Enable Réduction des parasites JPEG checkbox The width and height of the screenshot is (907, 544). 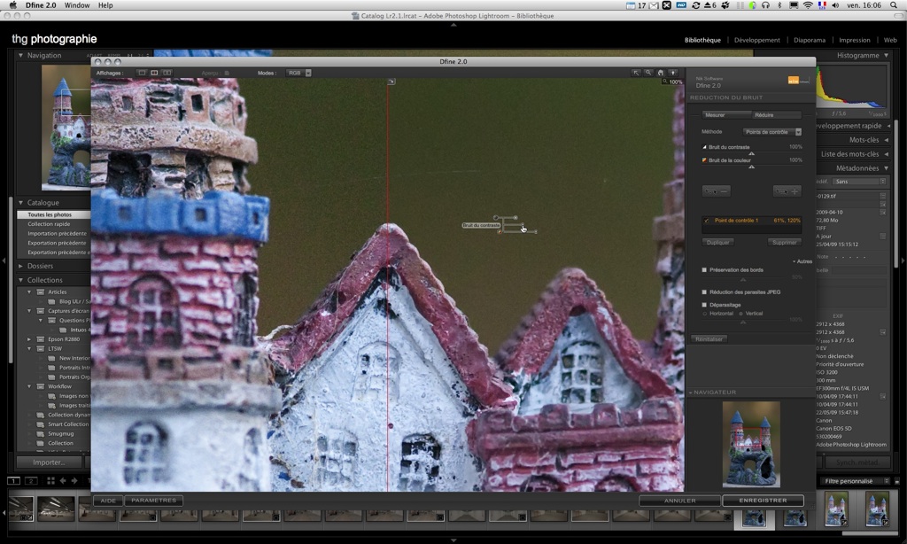click(704, 292)
